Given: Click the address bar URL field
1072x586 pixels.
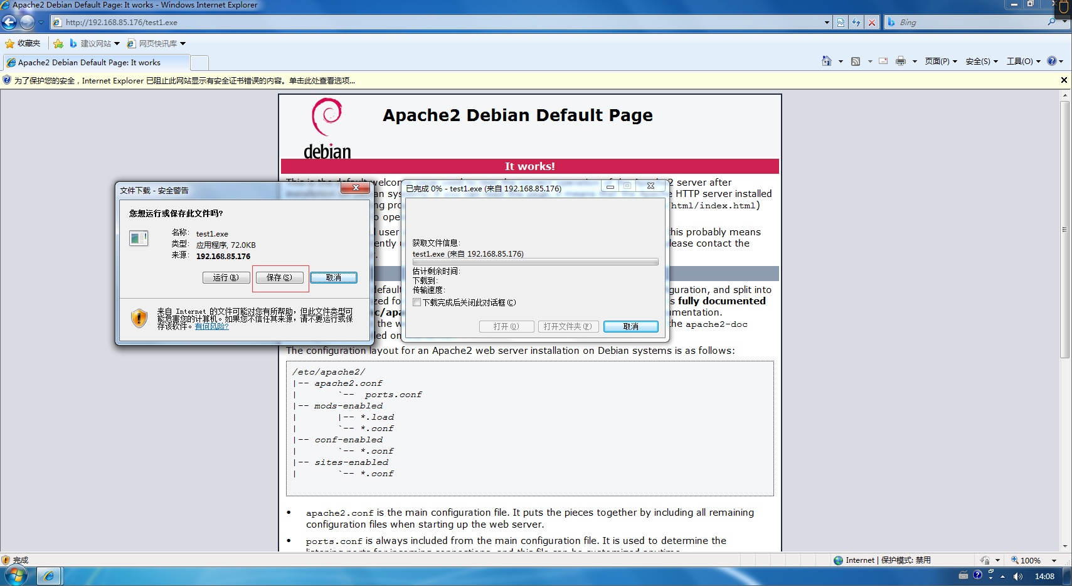Looking at the screenshot, I should click(x=436, y=23).
